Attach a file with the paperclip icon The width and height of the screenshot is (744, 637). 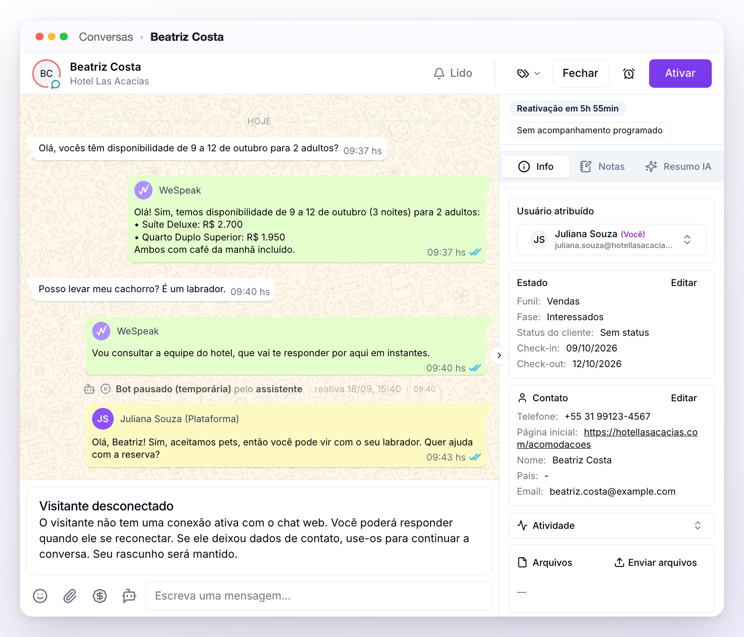70,596
